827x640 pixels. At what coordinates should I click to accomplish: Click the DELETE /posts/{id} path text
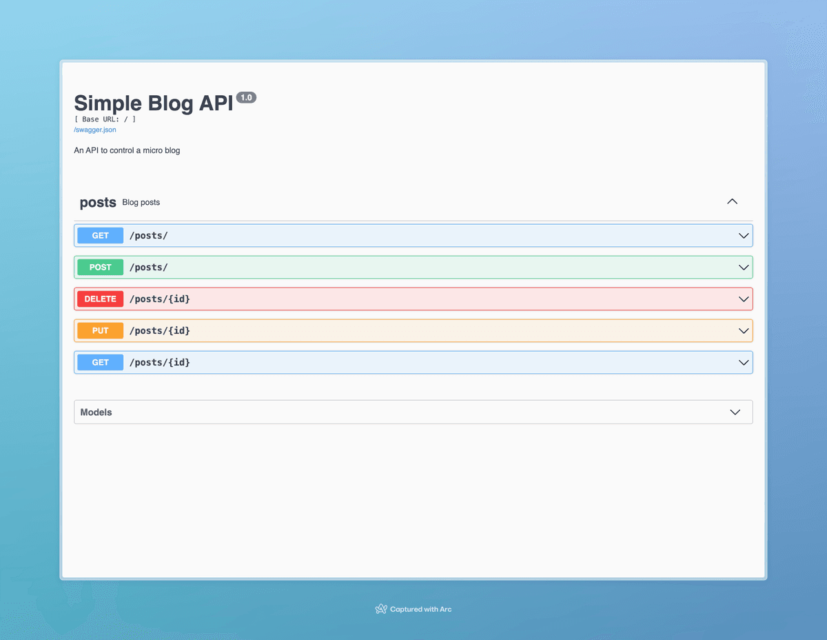click(x=160, y=299)
